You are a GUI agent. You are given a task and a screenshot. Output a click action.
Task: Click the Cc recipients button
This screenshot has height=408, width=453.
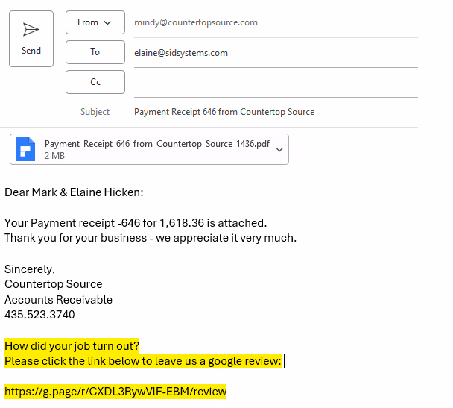pyautogui.click(x=95, y=82)
